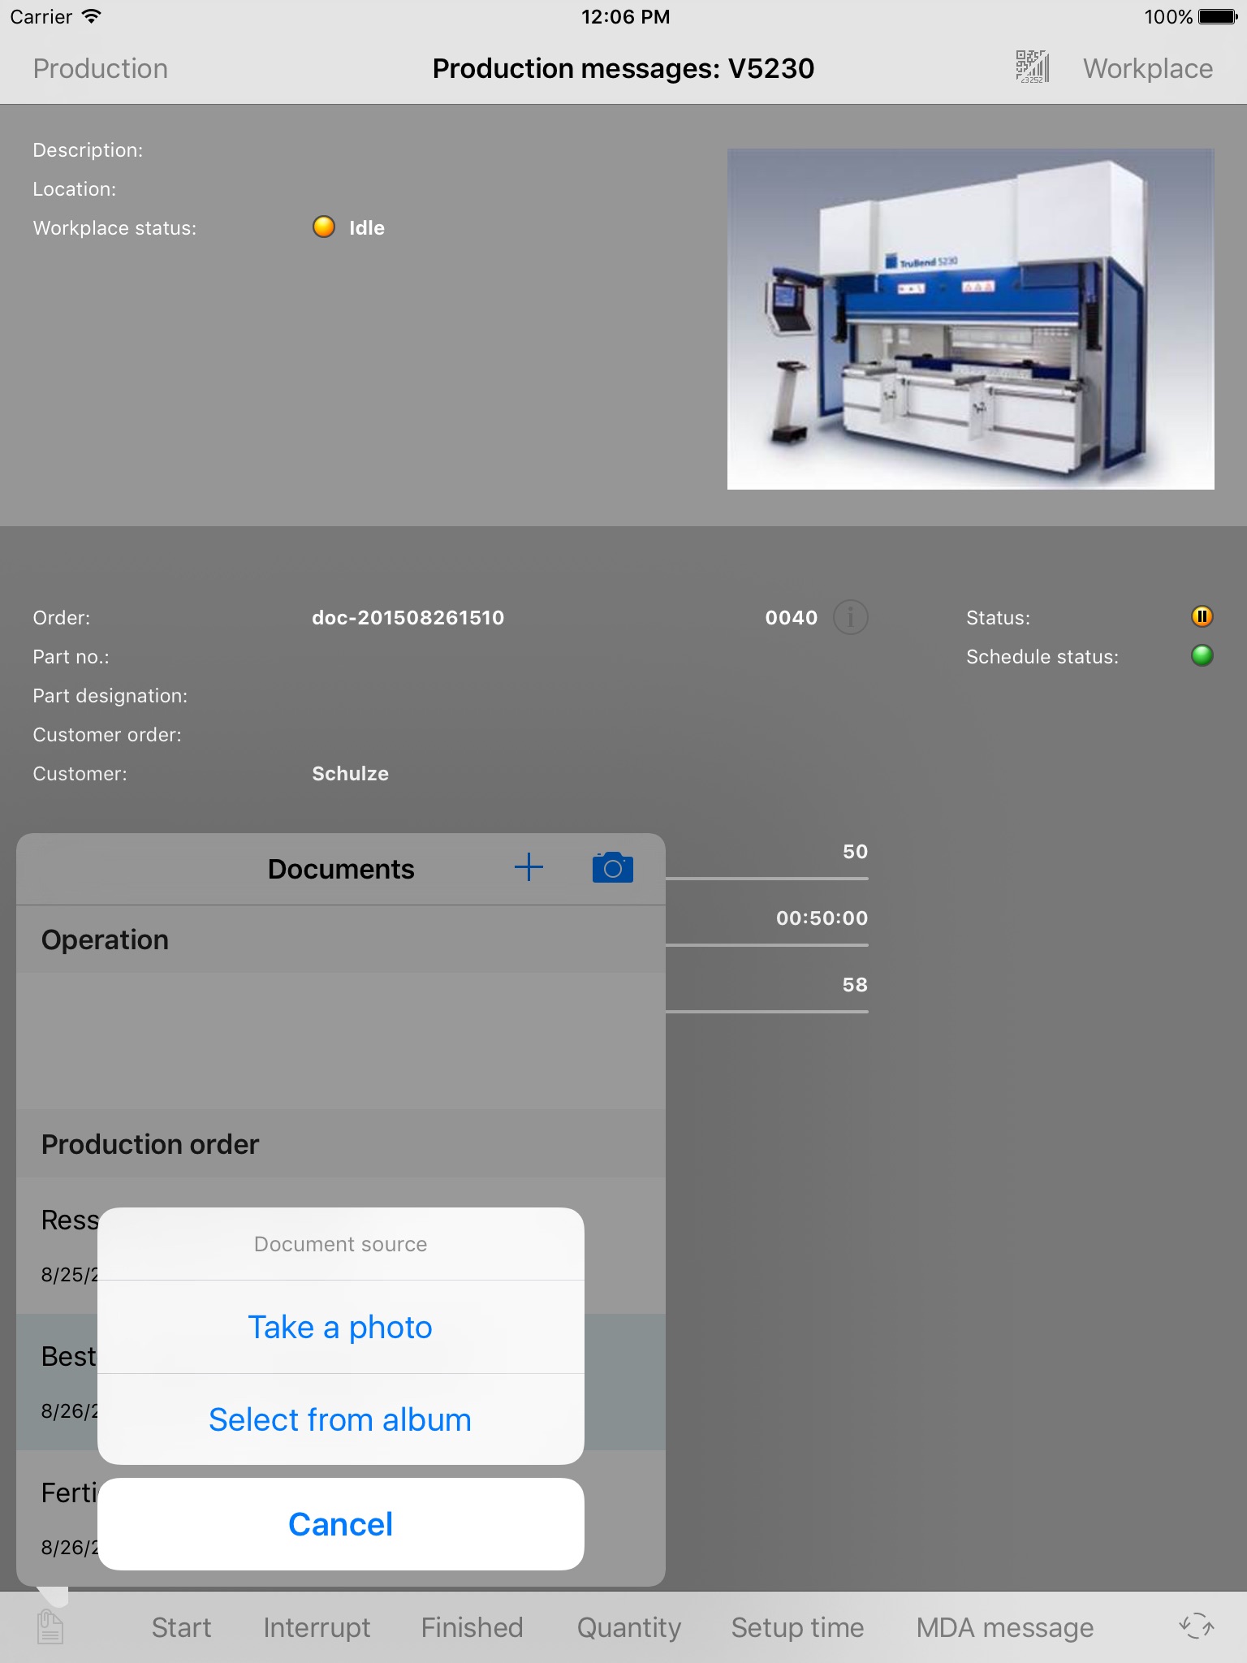Screen dimensions: 1247x1663
Task: Tap Start in the bottom toolbar
Action: pyautogui.click(x=181, y=1627)
